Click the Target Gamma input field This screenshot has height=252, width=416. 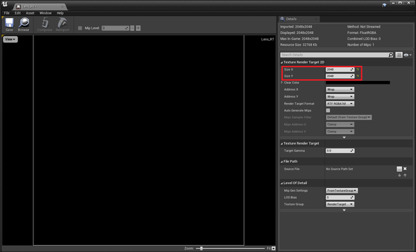[x=340, y=151]
